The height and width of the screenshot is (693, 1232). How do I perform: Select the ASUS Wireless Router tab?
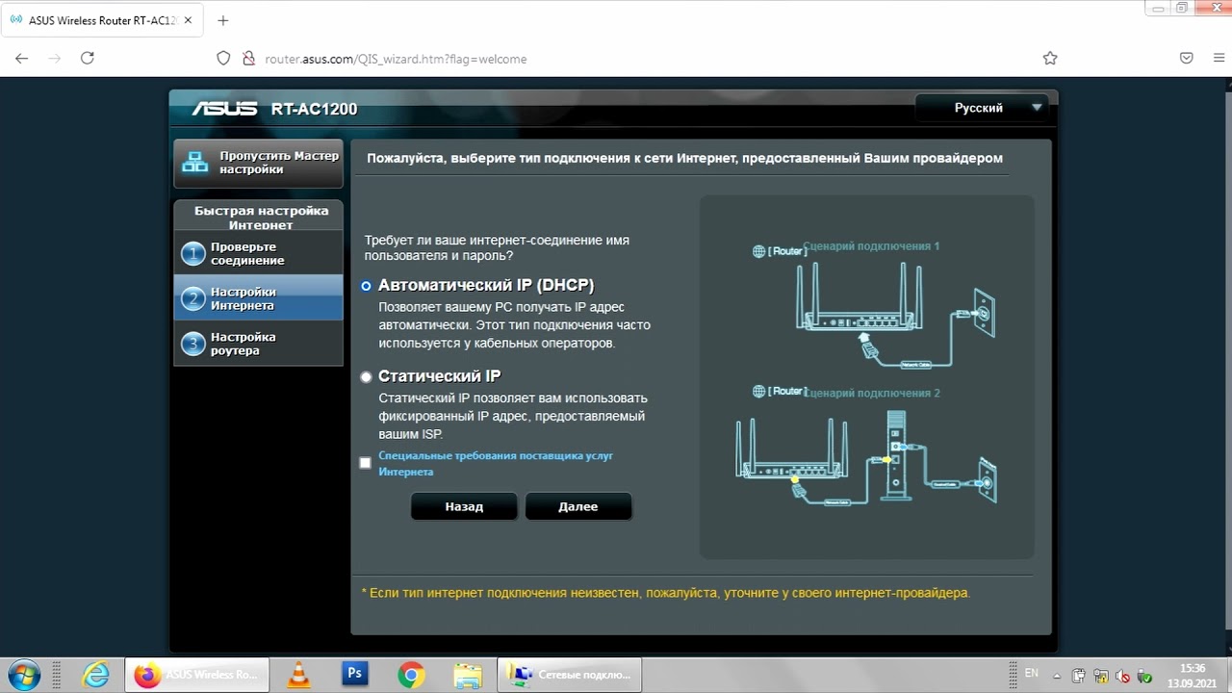click(x=104, y=20)
